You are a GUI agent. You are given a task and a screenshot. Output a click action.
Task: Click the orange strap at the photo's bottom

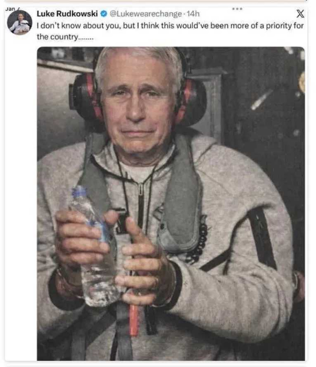[x=134, y=320]
